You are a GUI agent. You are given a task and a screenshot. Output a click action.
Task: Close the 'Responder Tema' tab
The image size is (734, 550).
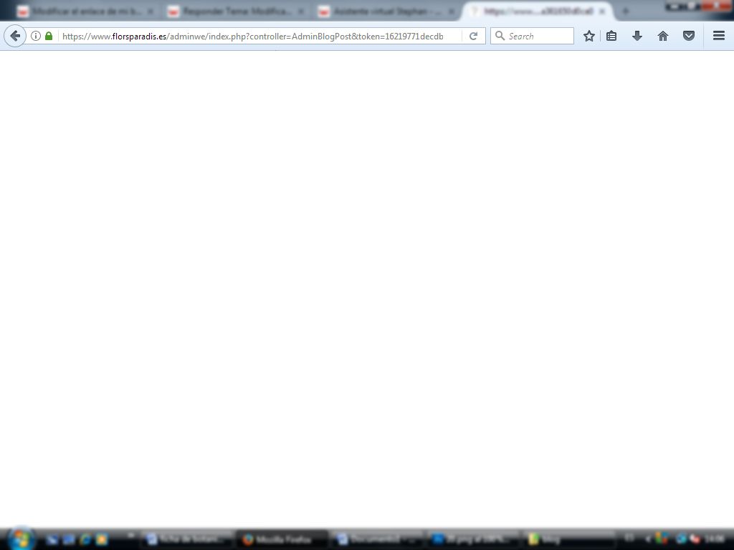[x=302, y=11]
